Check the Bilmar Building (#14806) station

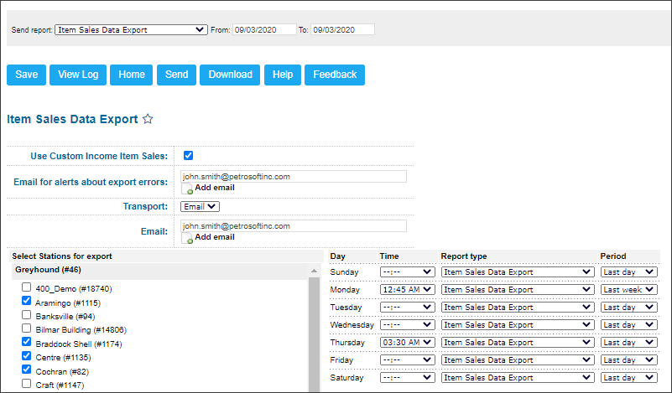coord(27,328)
